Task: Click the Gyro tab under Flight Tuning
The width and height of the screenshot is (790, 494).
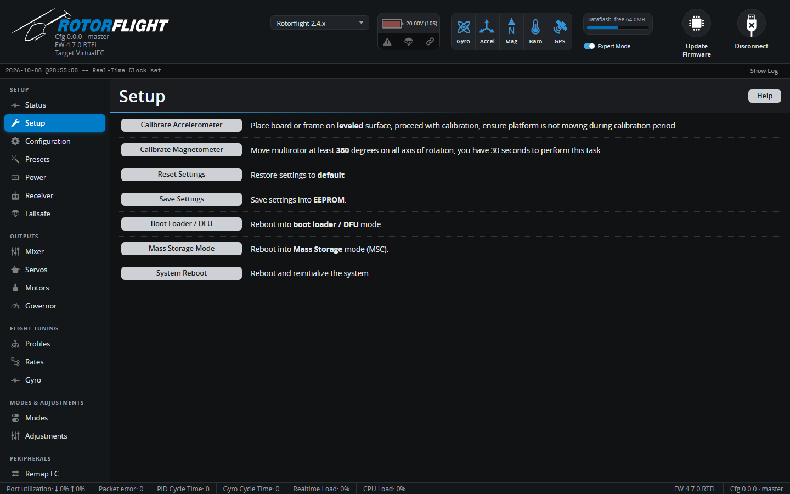Action: [55, 380]
